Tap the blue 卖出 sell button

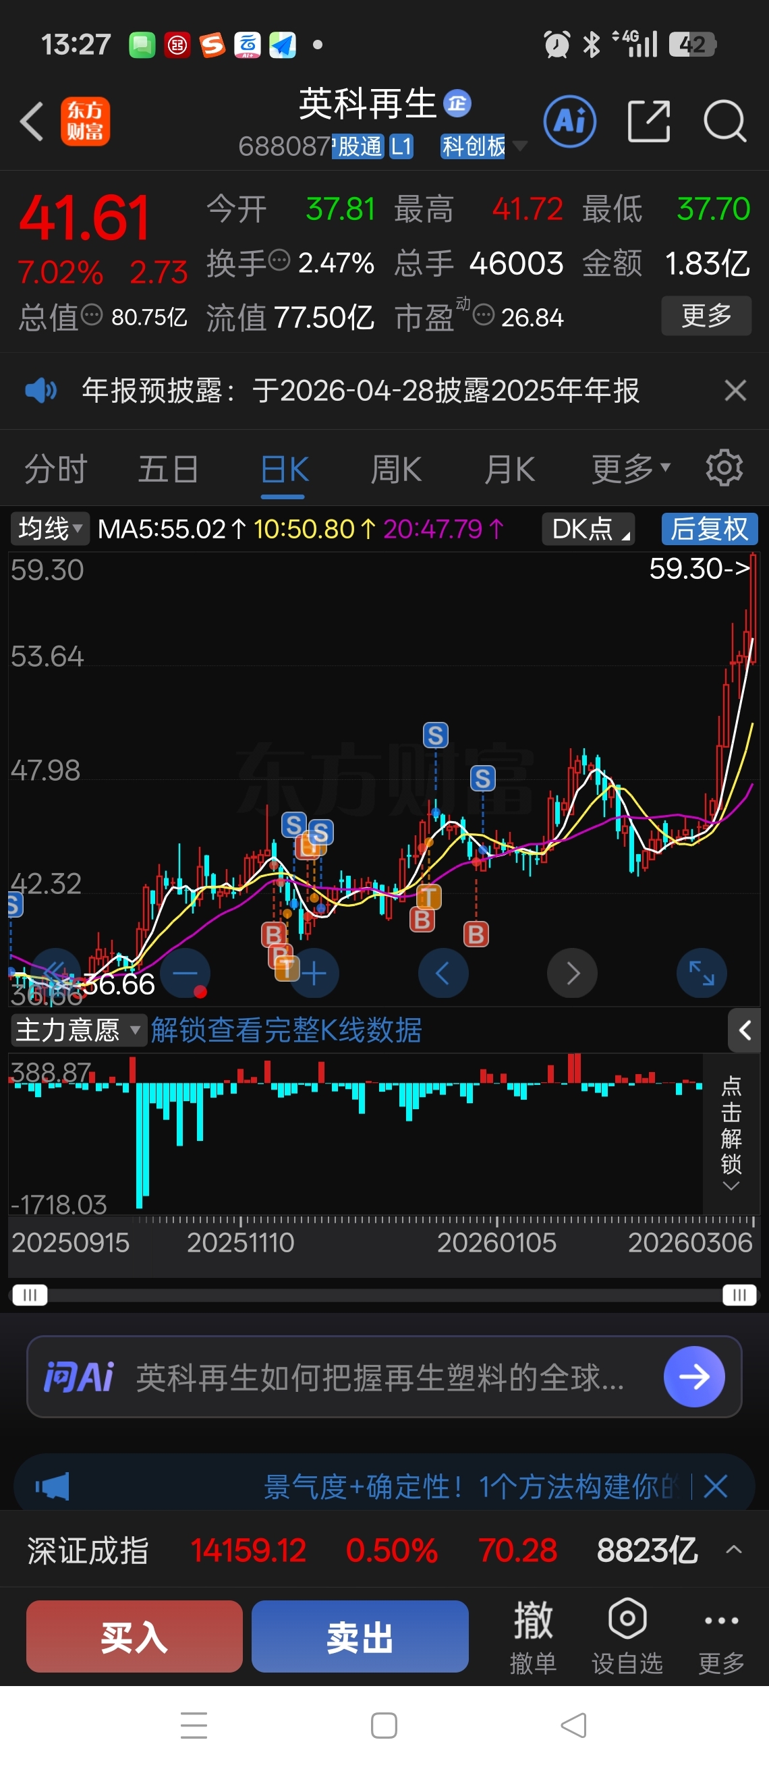(x=360, y=1636)
